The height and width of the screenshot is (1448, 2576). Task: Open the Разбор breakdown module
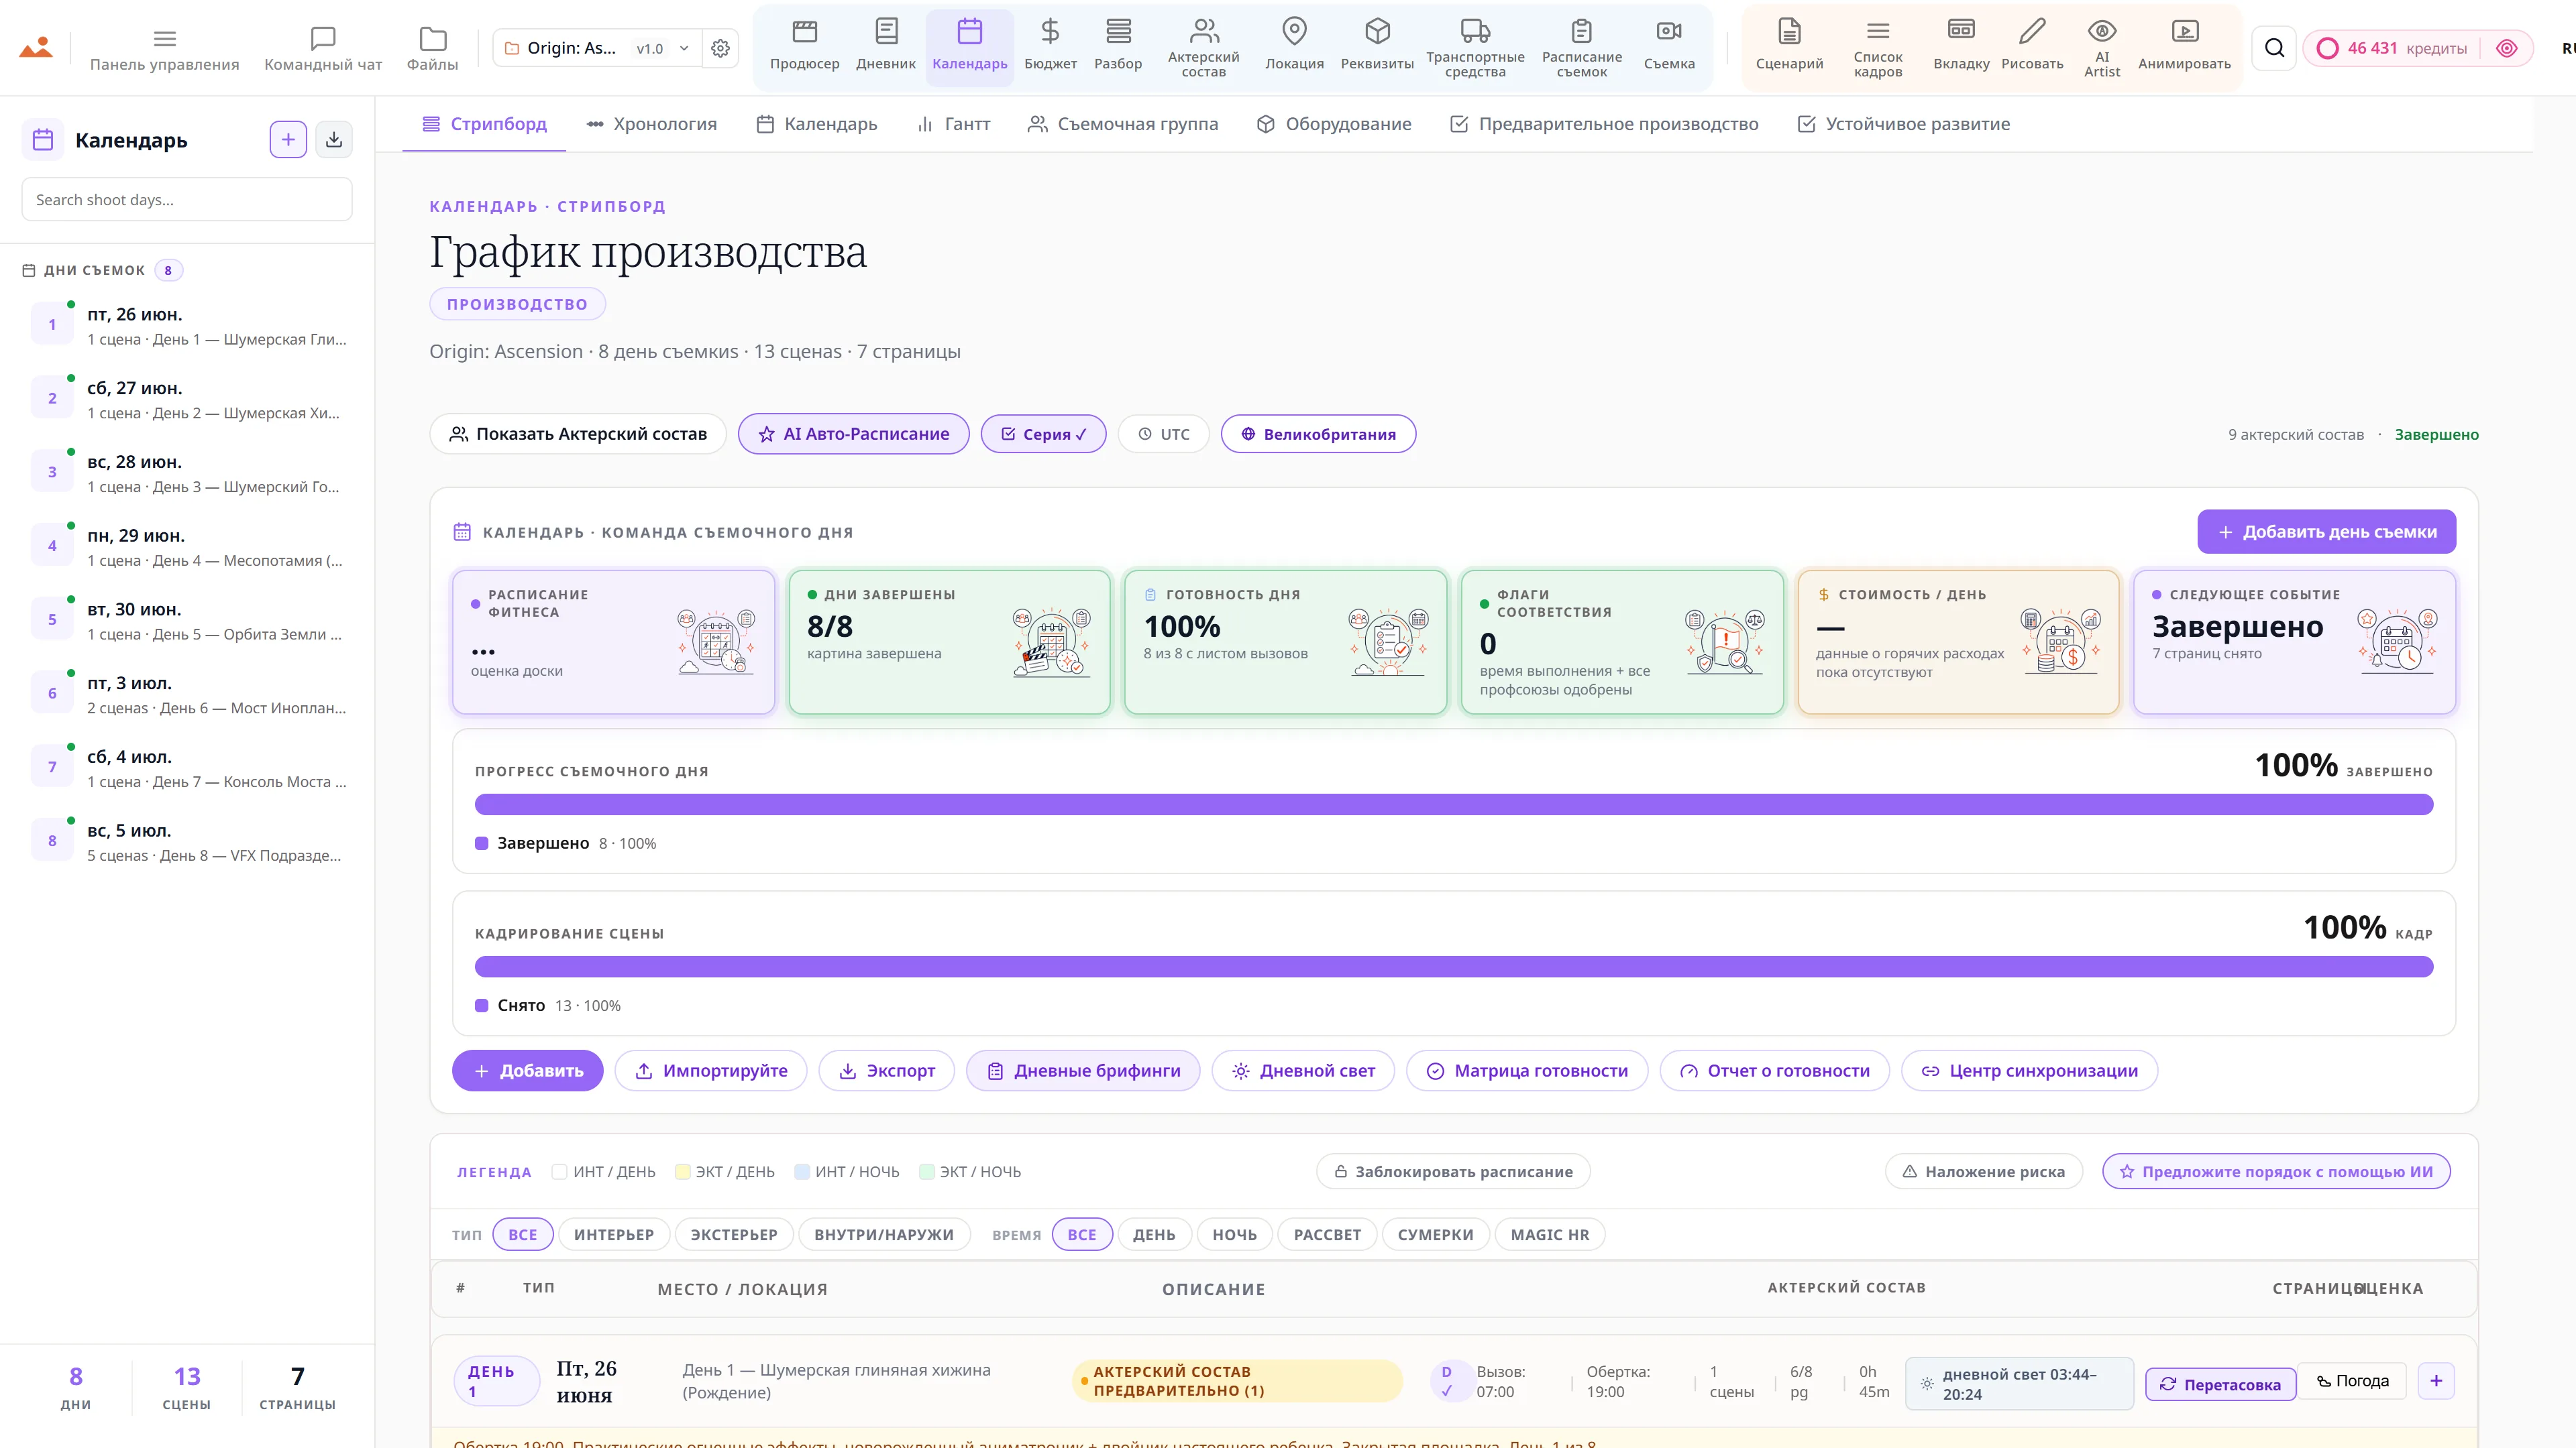[1118, 47]
